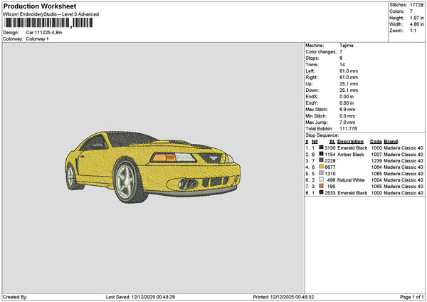The width and height of the screenshot is (427, 302).
Task: Click the St. column header
Action: 332,141
